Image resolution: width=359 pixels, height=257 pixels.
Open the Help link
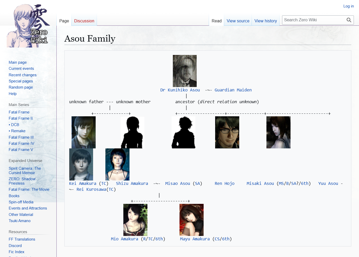[13, 94]
